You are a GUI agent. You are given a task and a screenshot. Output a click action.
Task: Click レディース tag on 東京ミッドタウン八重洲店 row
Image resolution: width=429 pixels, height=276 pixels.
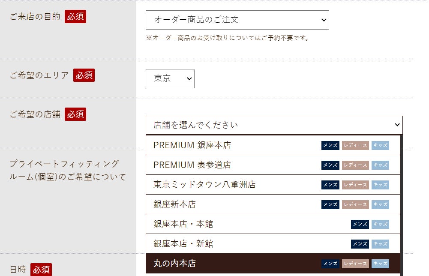click(x=355, y=185)
